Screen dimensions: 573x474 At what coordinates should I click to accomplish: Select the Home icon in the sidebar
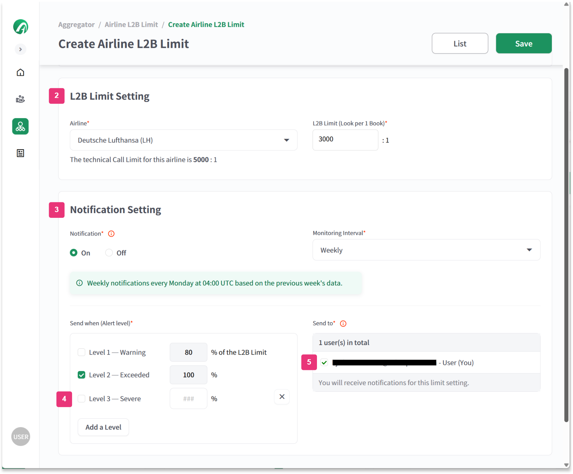[x=20, y=72]
